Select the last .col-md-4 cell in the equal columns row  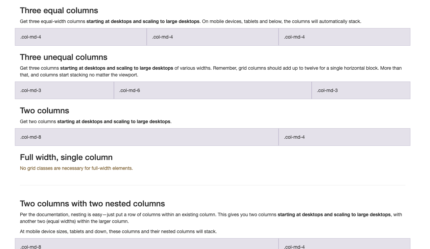(344, 37)
